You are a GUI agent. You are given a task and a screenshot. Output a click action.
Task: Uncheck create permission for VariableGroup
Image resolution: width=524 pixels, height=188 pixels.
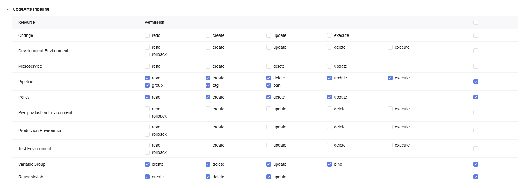click(x=147, y=164)
